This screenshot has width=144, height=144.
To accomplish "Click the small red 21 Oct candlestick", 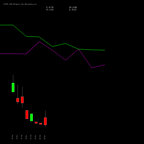I will pyautogui.click(x=36, y=123).
